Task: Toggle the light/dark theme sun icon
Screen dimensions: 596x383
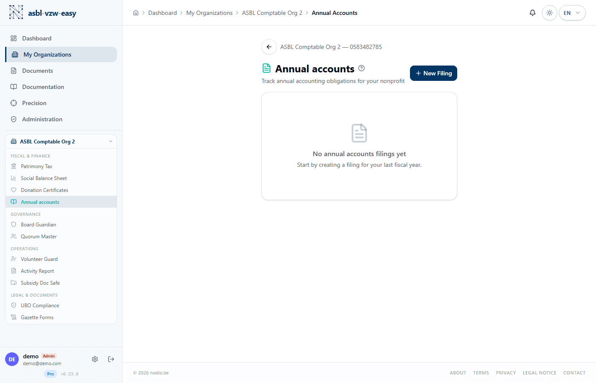Action: pos(550,13)
